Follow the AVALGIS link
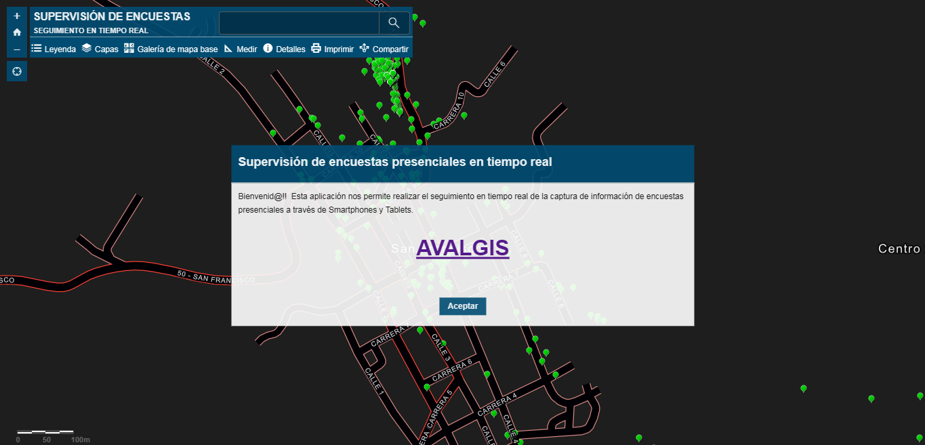The width and height of the screenshot is (925, 445). (x=463, y=248)
